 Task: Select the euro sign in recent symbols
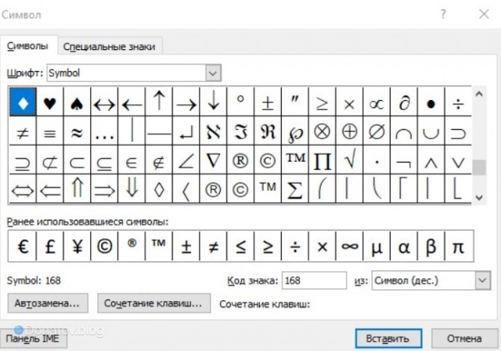(x=23, y=247)
